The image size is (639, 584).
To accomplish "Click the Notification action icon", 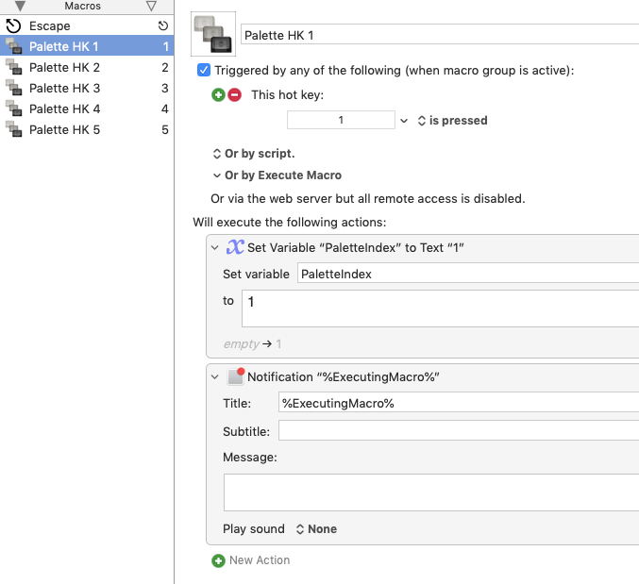I will (236, 376).
